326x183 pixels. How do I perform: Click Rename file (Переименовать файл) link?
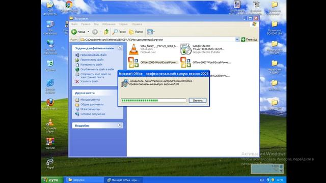click(x=93, y=55)
